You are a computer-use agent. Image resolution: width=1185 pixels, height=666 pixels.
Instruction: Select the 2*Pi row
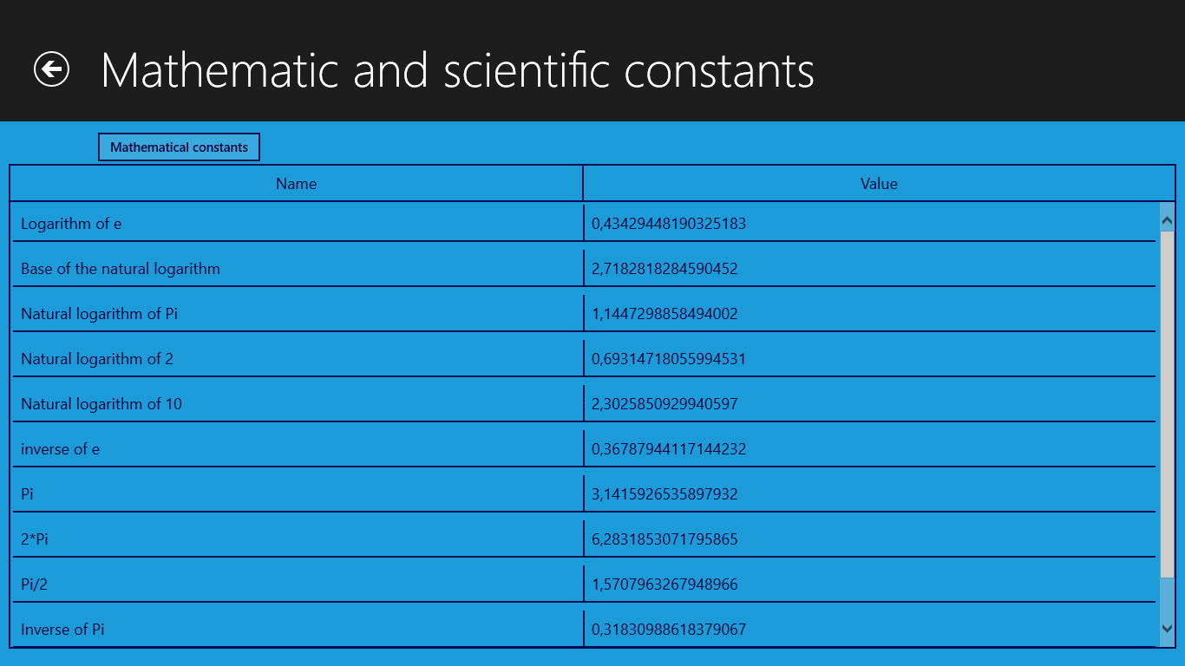pos(583,539)
